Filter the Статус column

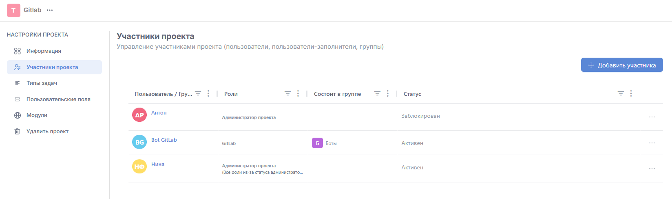pos(621,94)
